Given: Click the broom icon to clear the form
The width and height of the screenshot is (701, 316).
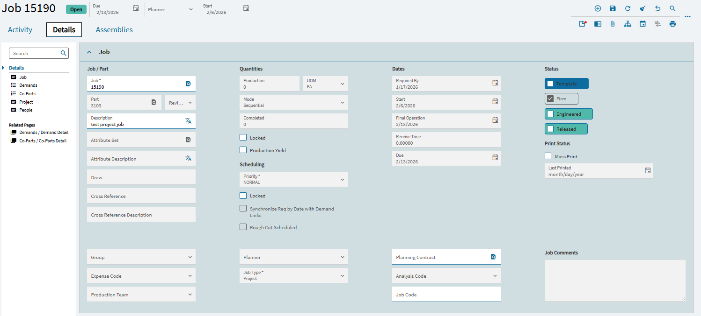Looking at the screenshot, I should tap(643, 8).
